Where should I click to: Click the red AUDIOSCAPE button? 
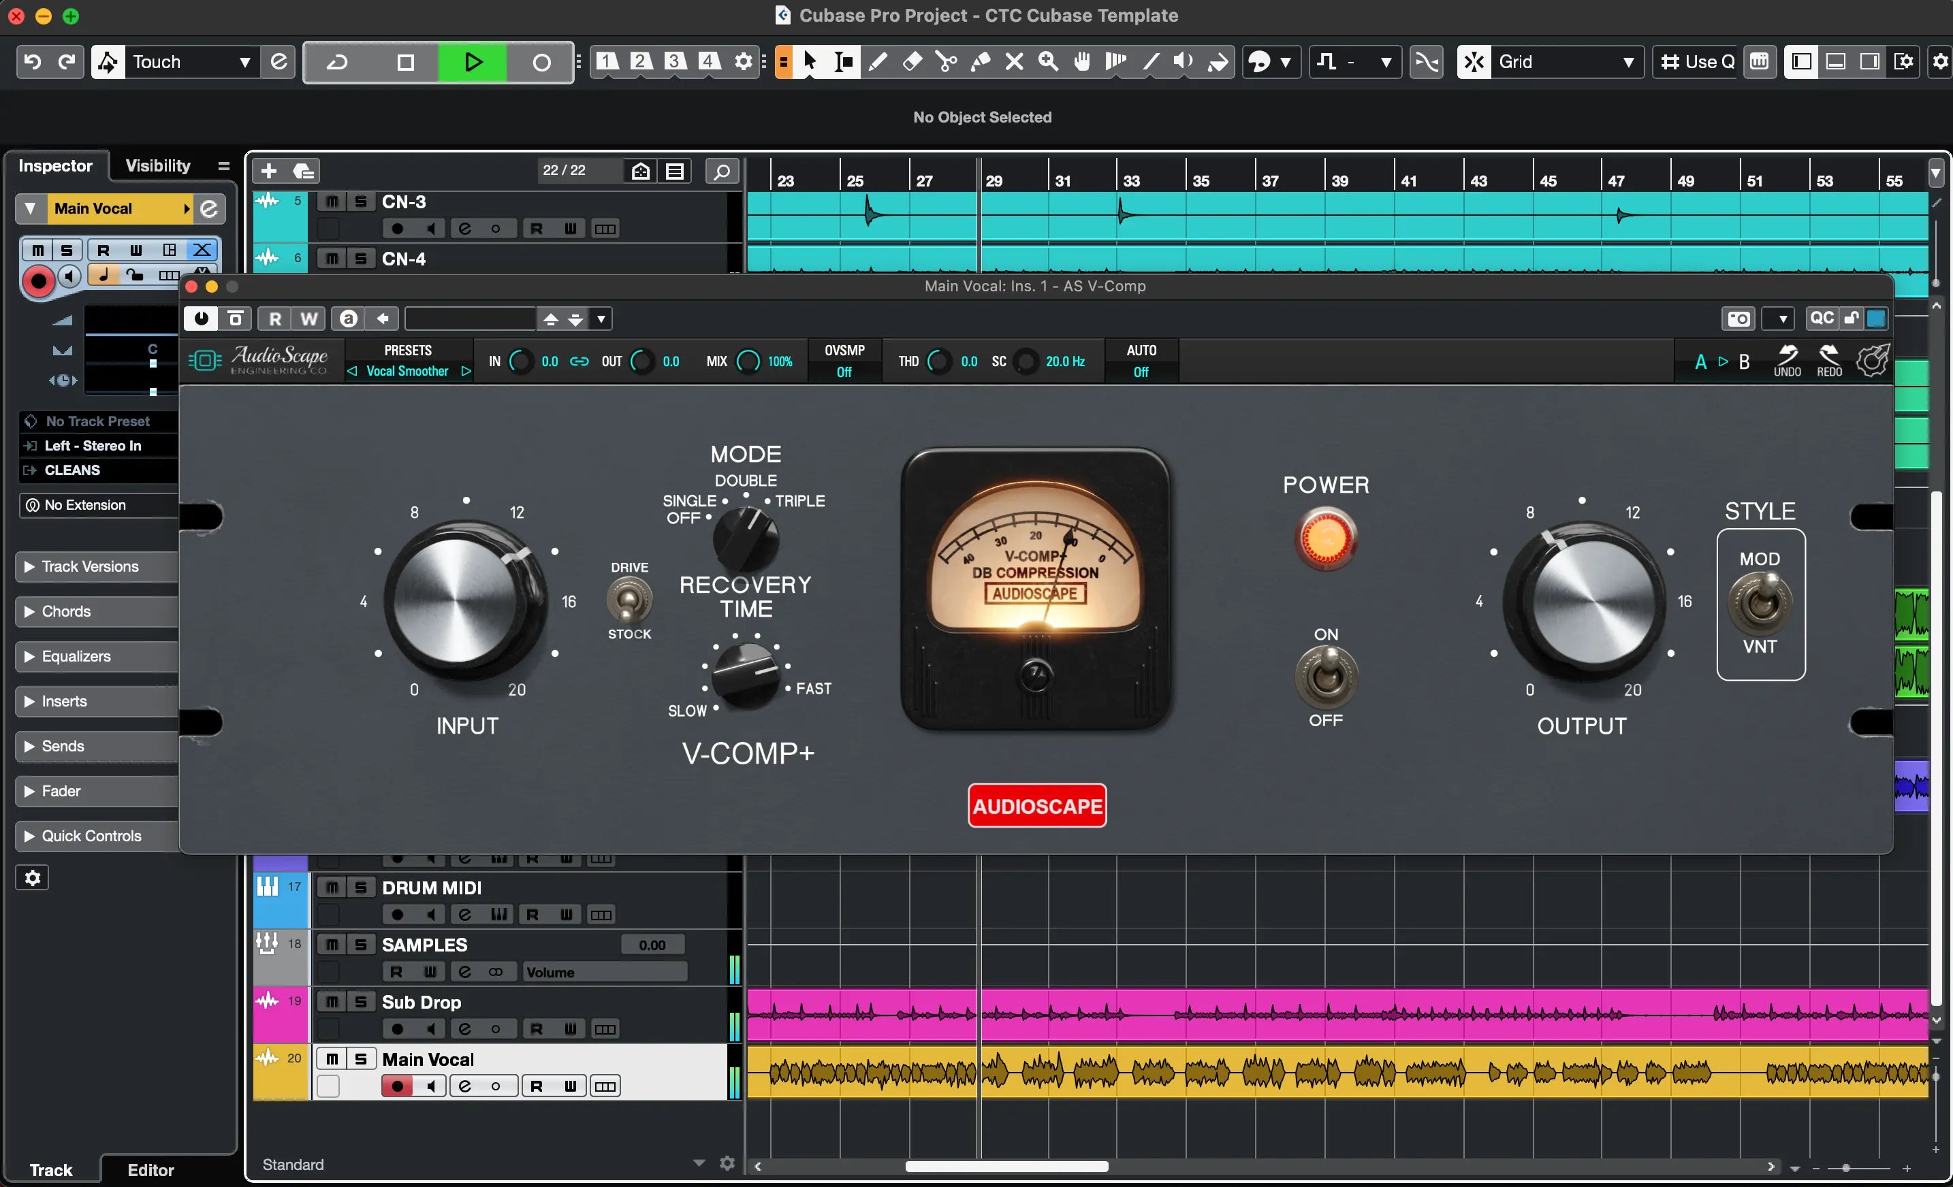point(1036,806)
